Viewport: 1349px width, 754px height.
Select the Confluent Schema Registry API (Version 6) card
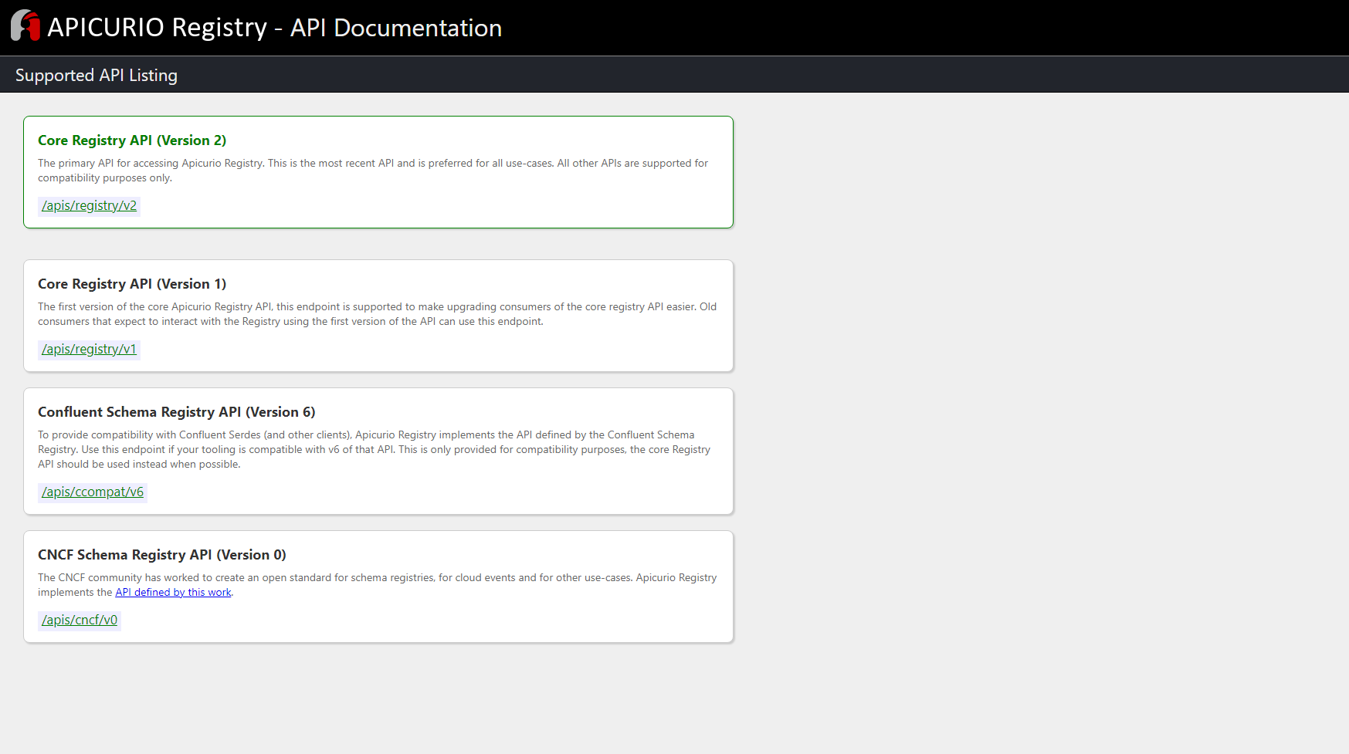(x=378, y=451)
